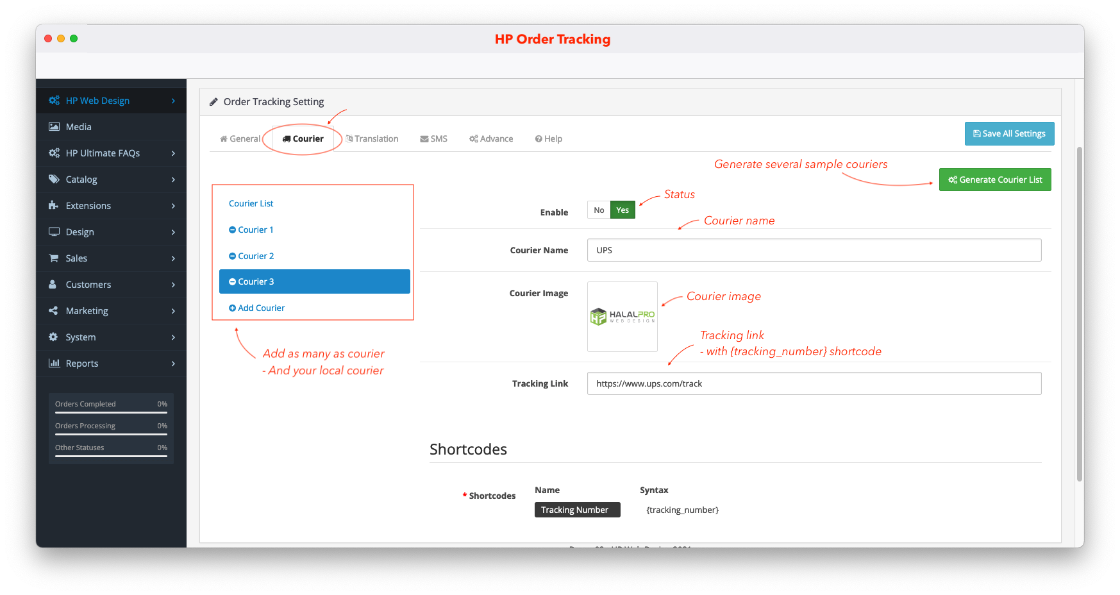Set Enable toggle to No
This screenshot has width=1120, height=595.
(x=599, y=210)
